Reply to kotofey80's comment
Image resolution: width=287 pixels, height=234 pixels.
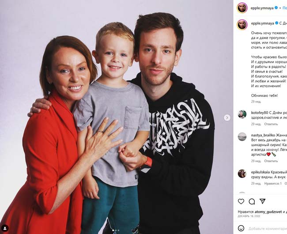[271, 124]
